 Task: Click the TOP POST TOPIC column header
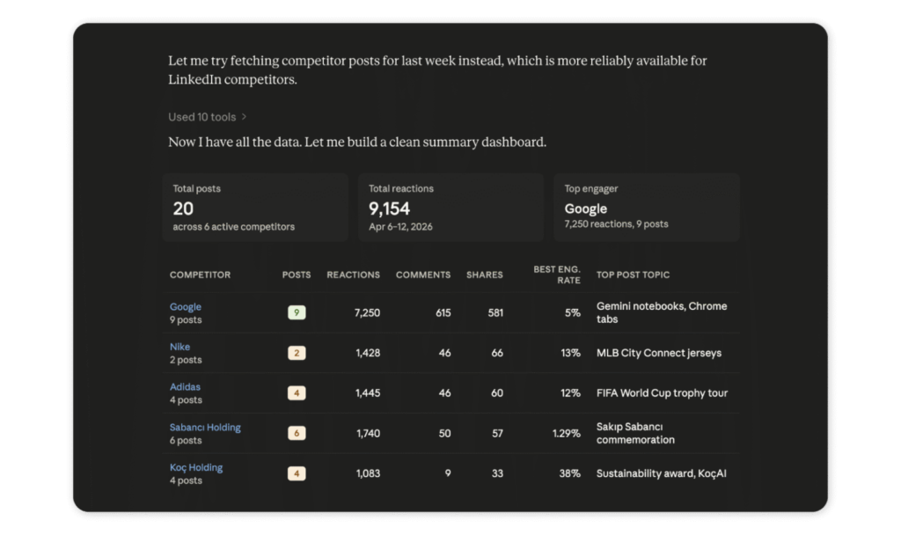pos(633,275)
